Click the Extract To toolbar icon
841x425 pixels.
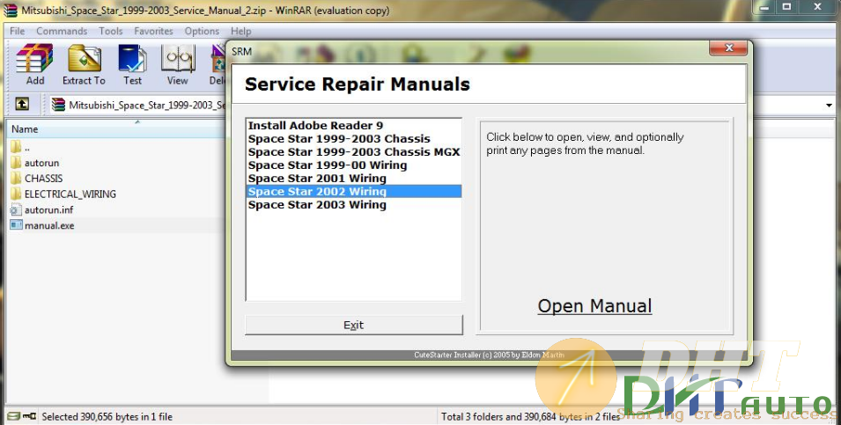[85, 65]
